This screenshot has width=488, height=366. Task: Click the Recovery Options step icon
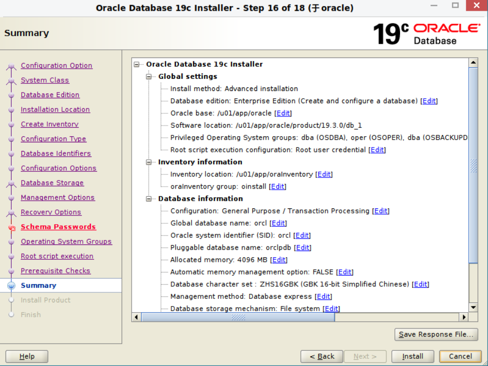12,212
